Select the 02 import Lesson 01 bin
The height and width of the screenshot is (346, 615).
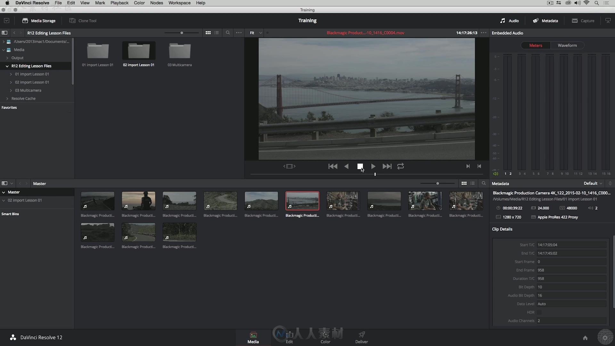(x=25, y=200)
